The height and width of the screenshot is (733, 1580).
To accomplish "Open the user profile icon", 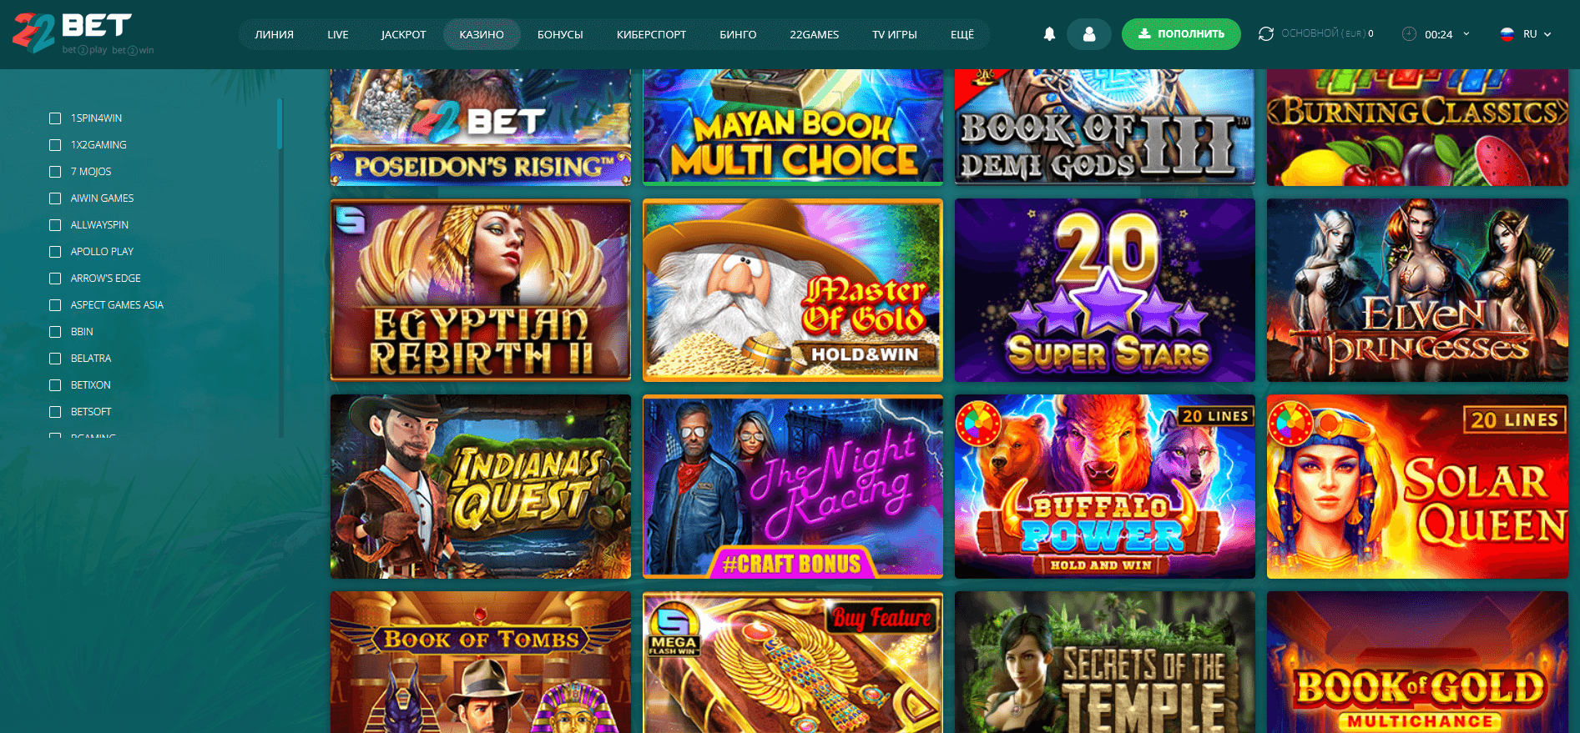I will click(1089, 34).
